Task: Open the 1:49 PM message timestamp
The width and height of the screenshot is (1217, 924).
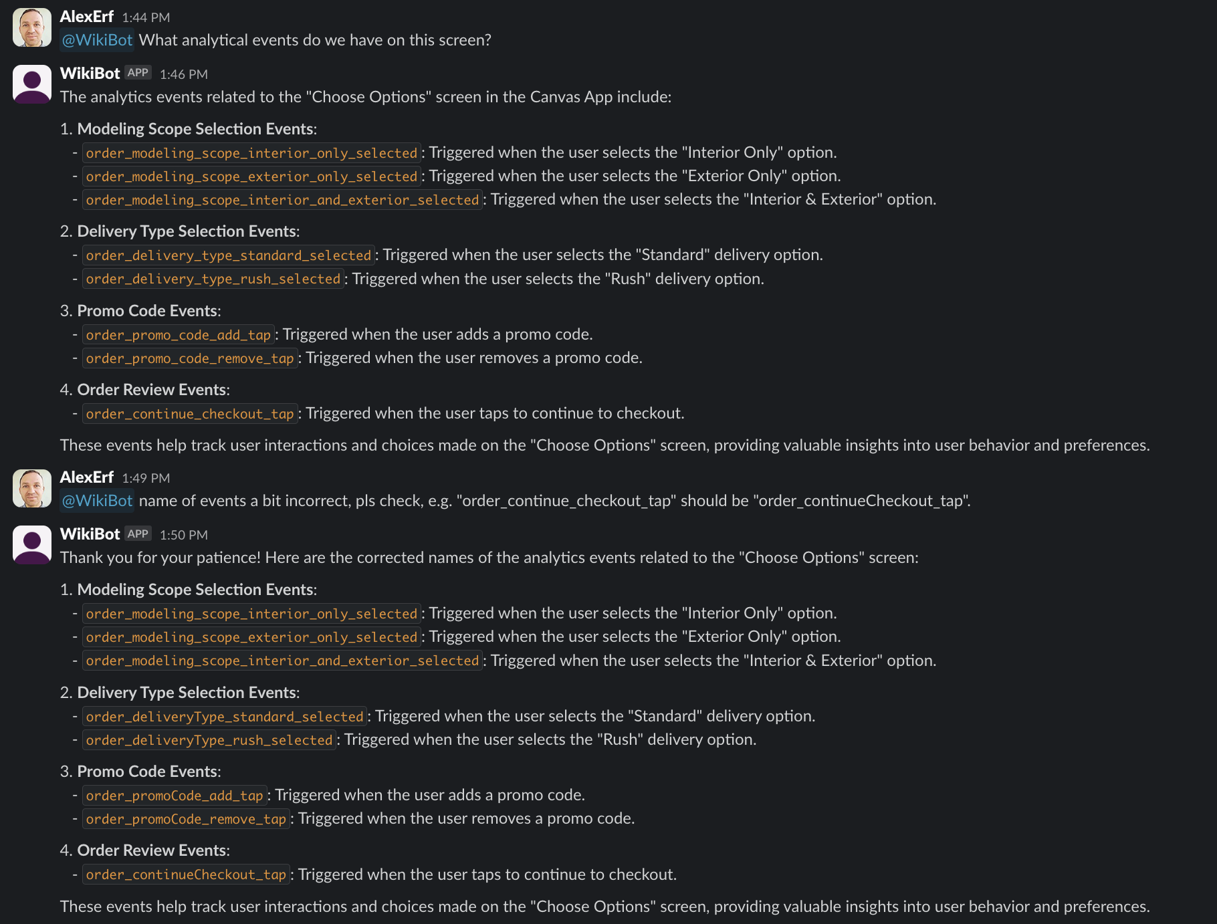Action: click(146, 478)
